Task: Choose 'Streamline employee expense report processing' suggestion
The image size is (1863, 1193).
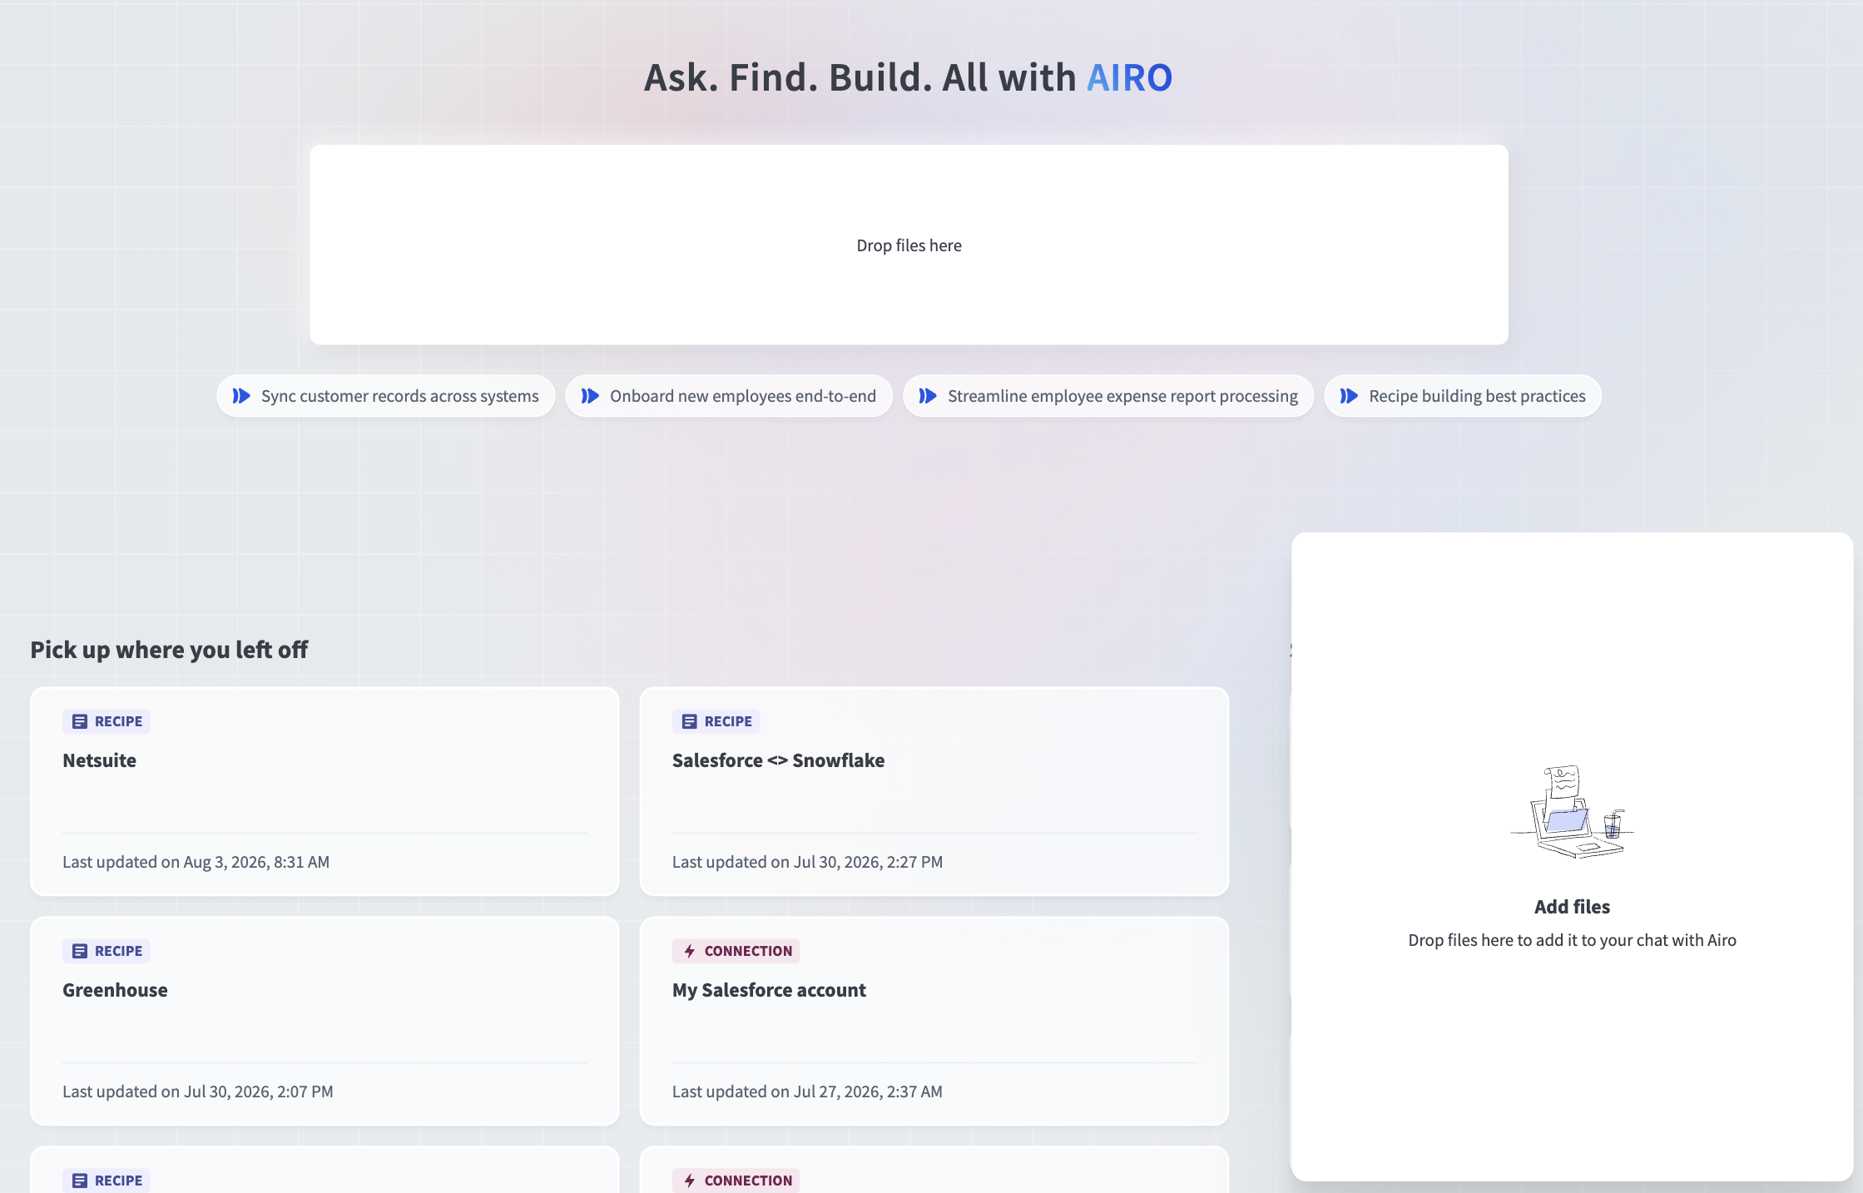Action: coord(1108,396)
